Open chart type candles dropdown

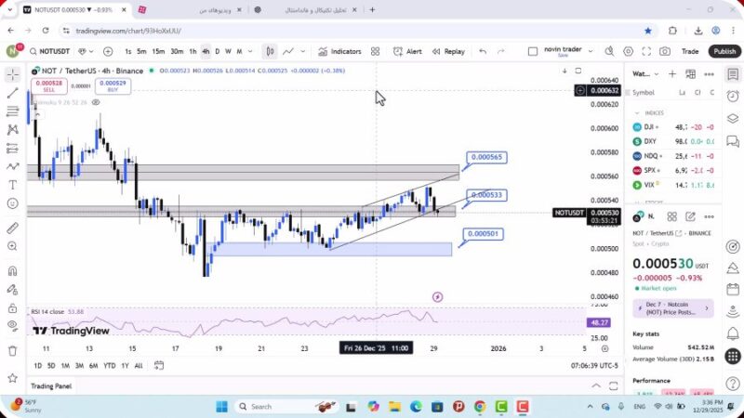click(270, 51)
